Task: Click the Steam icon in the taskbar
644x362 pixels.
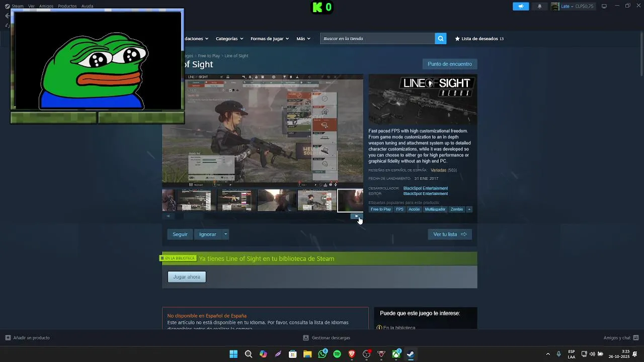Action: click(x=411, y=354)
